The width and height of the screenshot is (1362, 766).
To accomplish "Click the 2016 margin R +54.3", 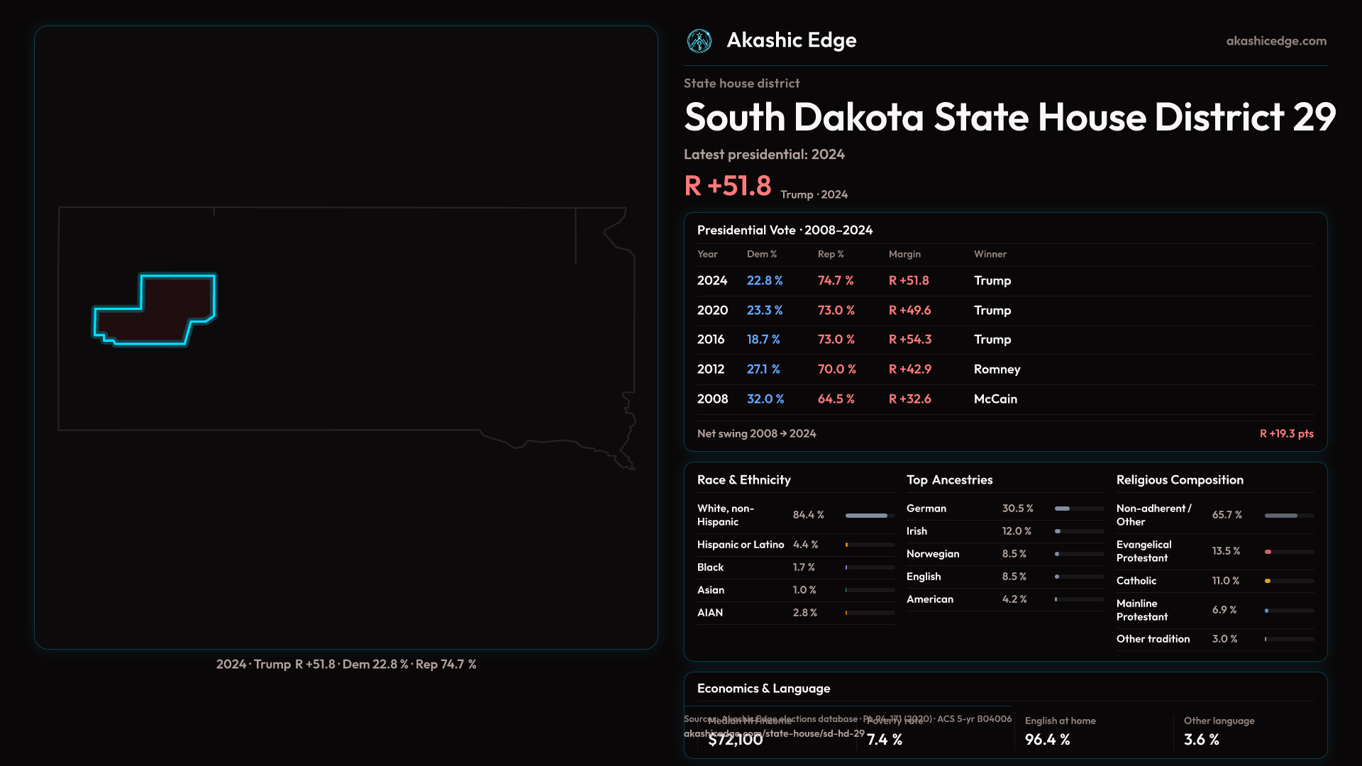I will click(909, 340).
